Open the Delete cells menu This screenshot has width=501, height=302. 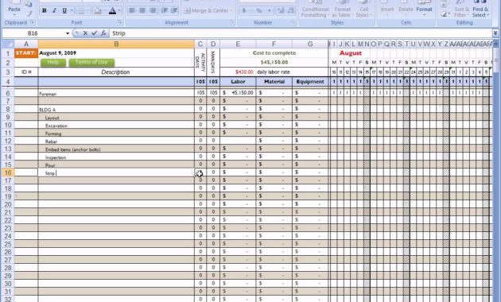coord(406,8)
